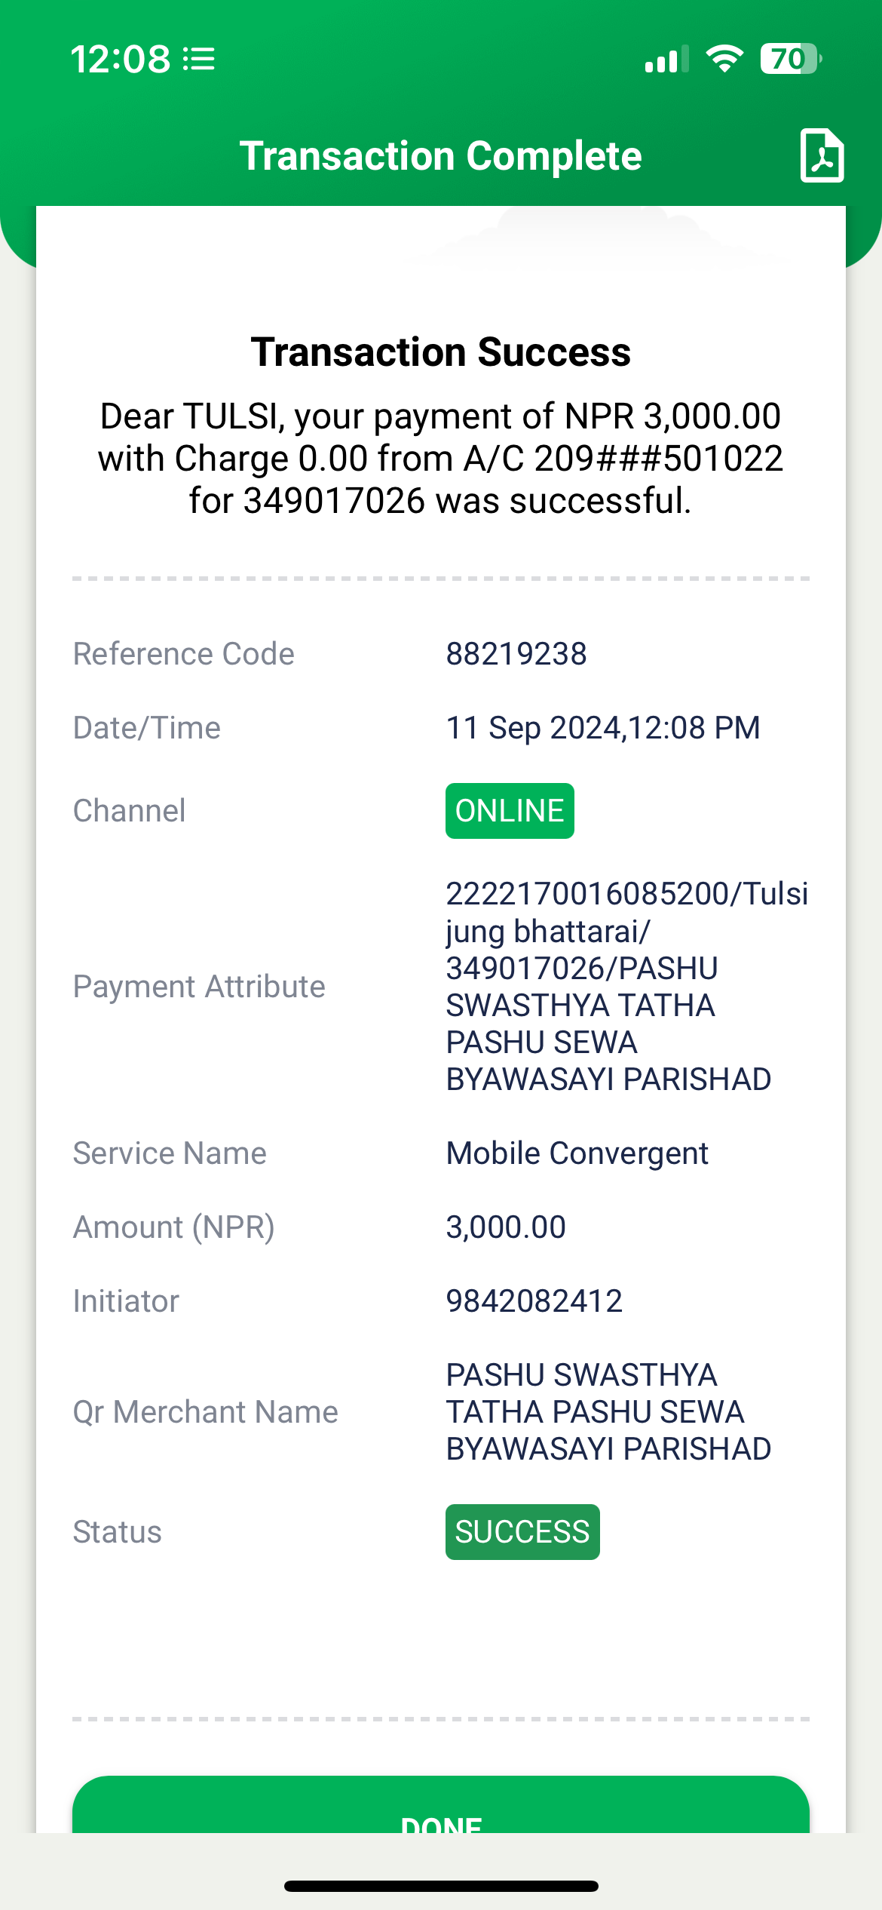Tap the payment confirmation message paragraph
The width and height of the screenshot is (882, 1910).
[x=441, y=459]
